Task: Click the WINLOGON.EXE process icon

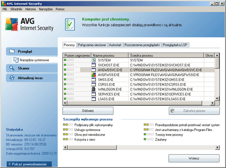Action: click(94, 89)
